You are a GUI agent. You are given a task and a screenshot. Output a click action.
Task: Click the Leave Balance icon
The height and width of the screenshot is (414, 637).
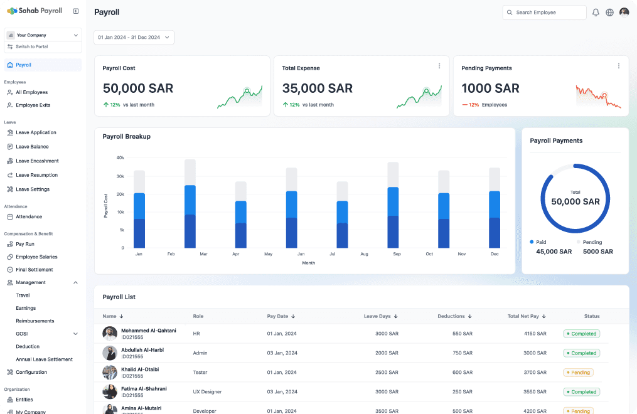pyautogui.click(x=10, y=147)
